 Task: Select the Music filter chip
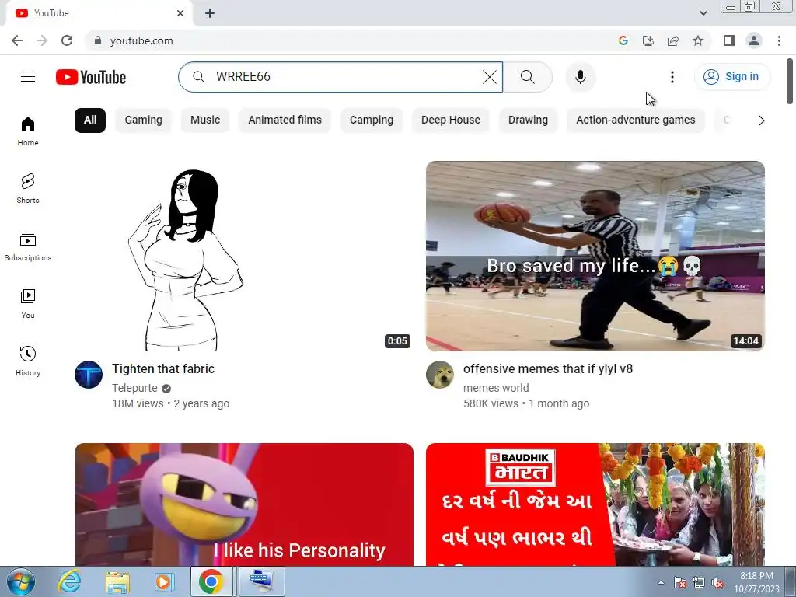[x=205, y=120]
